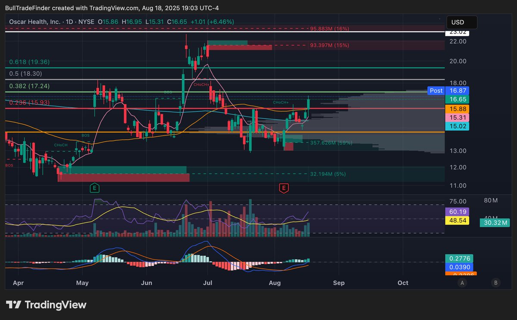The image size is (517, 320).
Task: Click the Apr label on time axis
Action: (18, 283)
